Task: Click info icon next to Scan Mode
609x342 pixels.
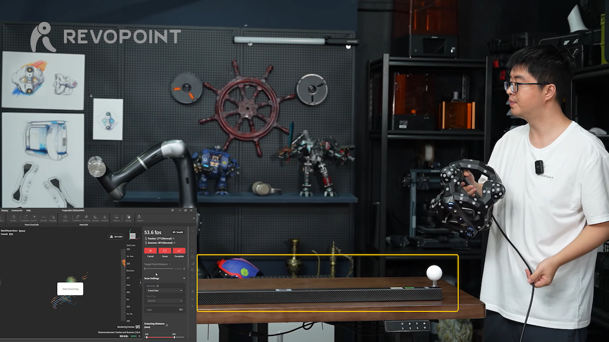Action: (158, 286)
